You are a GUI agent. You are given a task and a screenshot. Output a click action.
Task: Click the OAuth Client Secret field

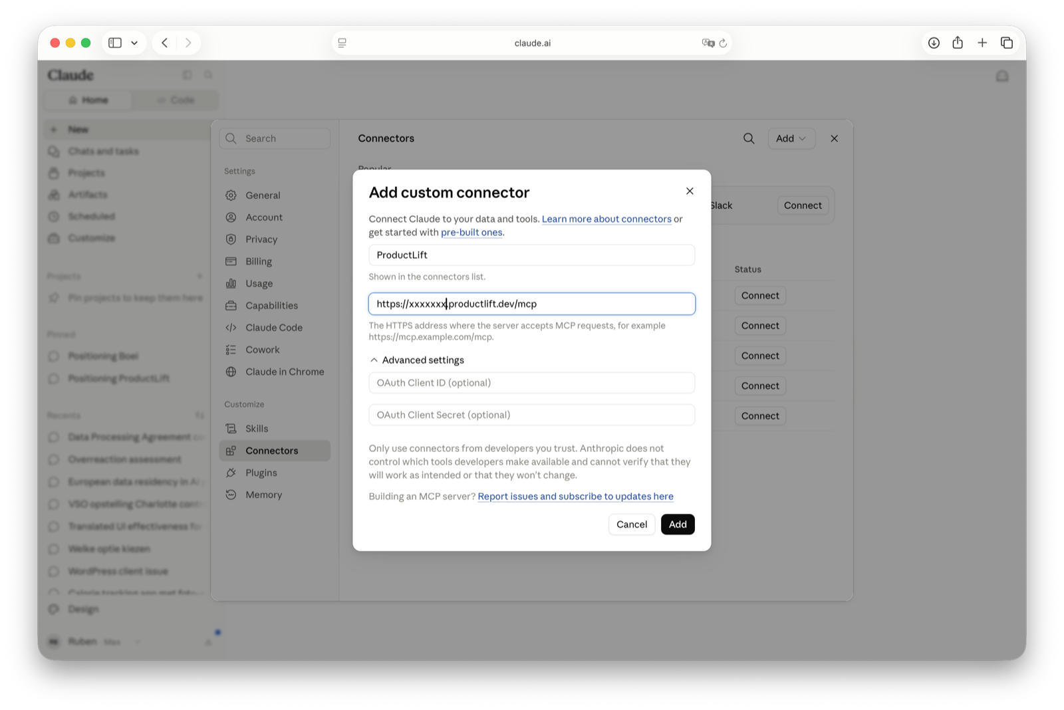pyautogui.click(x=532, y=415)
